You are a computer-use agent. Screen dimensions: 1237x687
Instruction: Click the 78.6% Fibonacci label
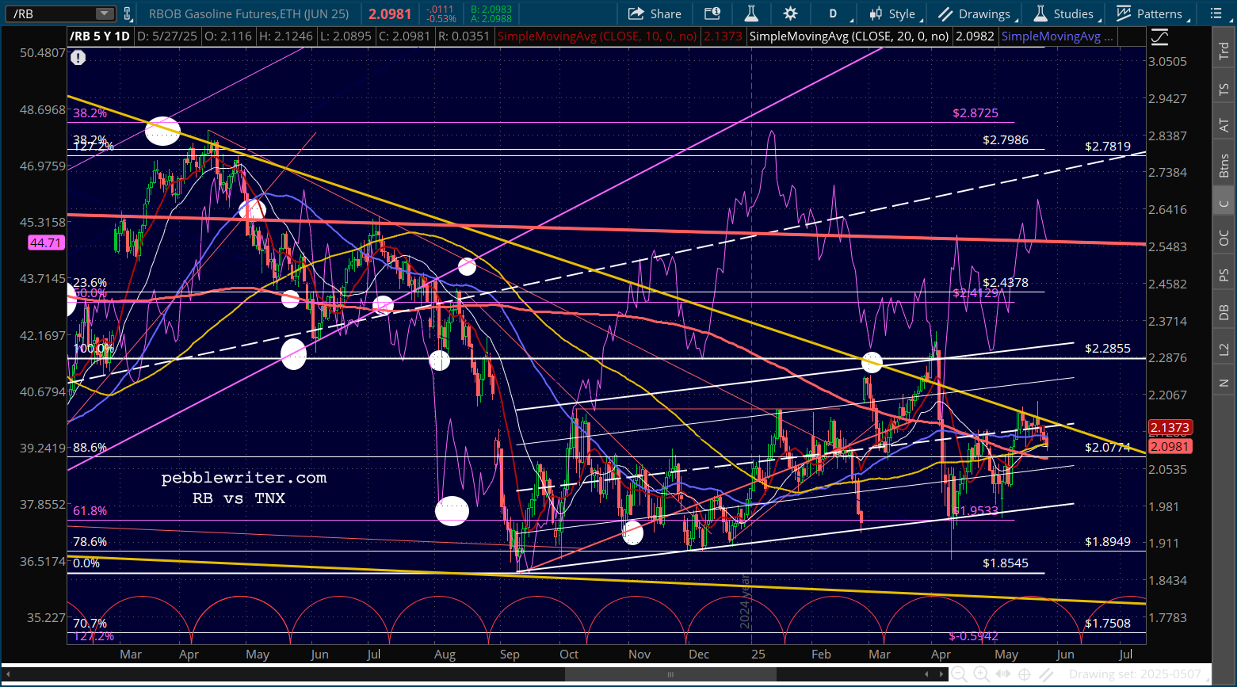click(x=90, y=542)
